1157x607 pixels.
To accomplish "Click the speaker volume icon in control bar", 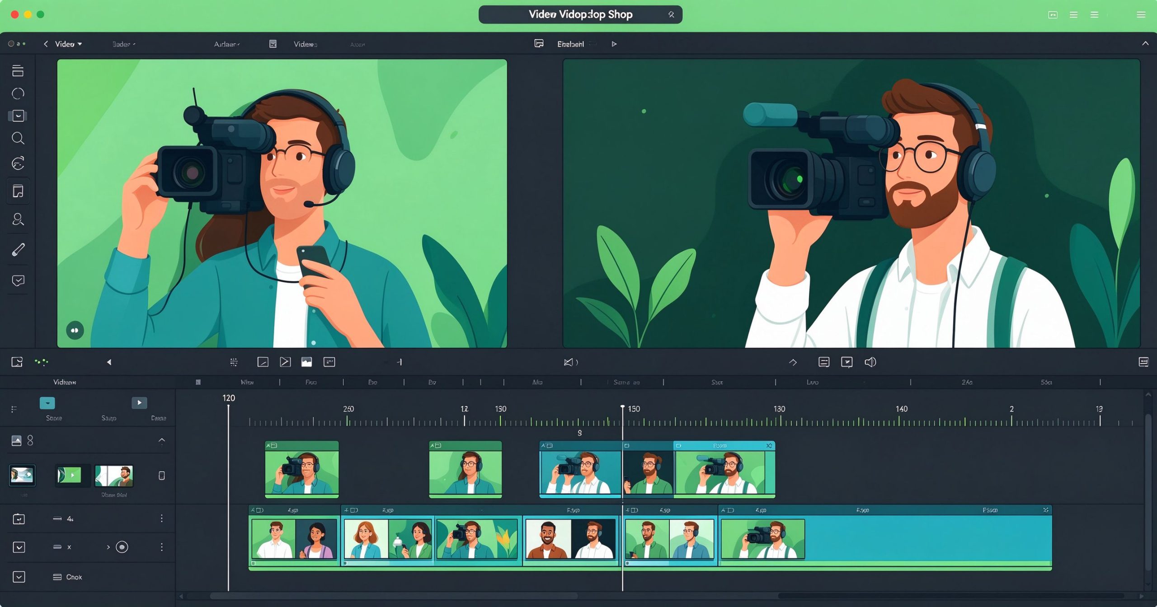I will (870, 362).
